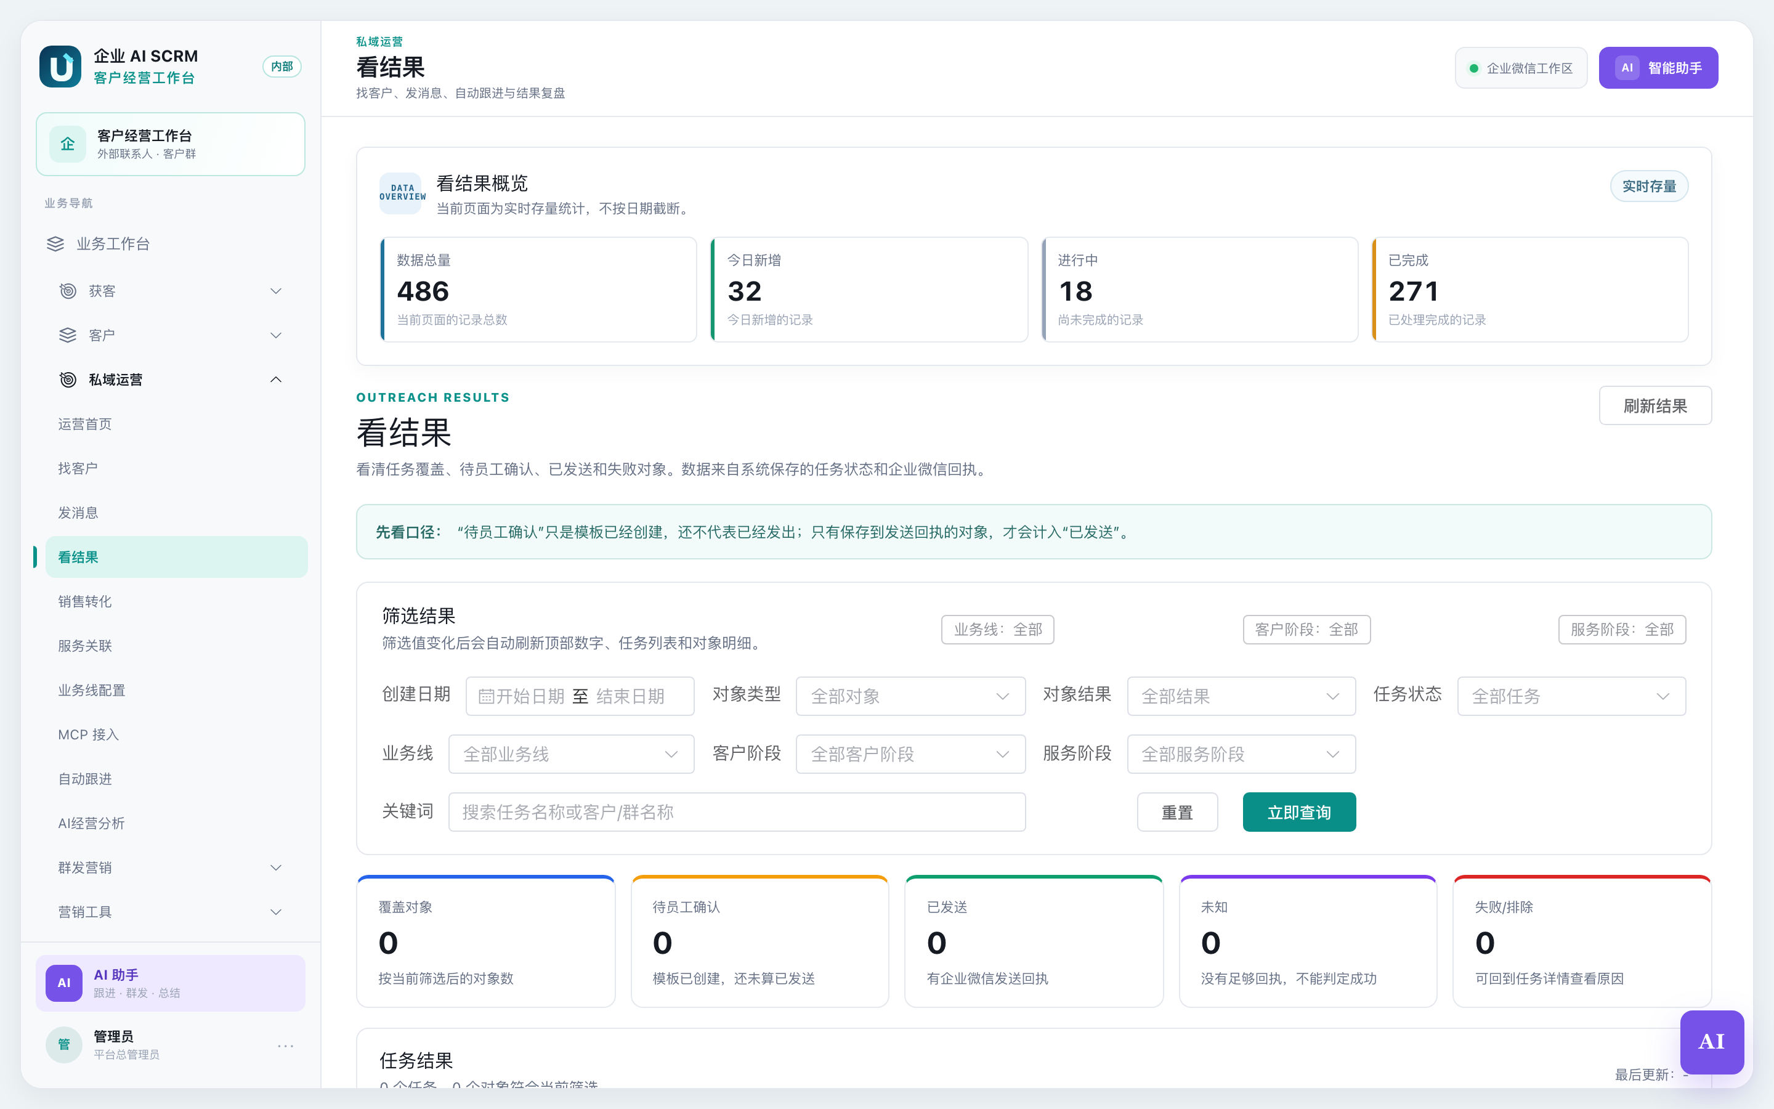
Task: Click the 立即查询 button
Action: click(1299, 812)
